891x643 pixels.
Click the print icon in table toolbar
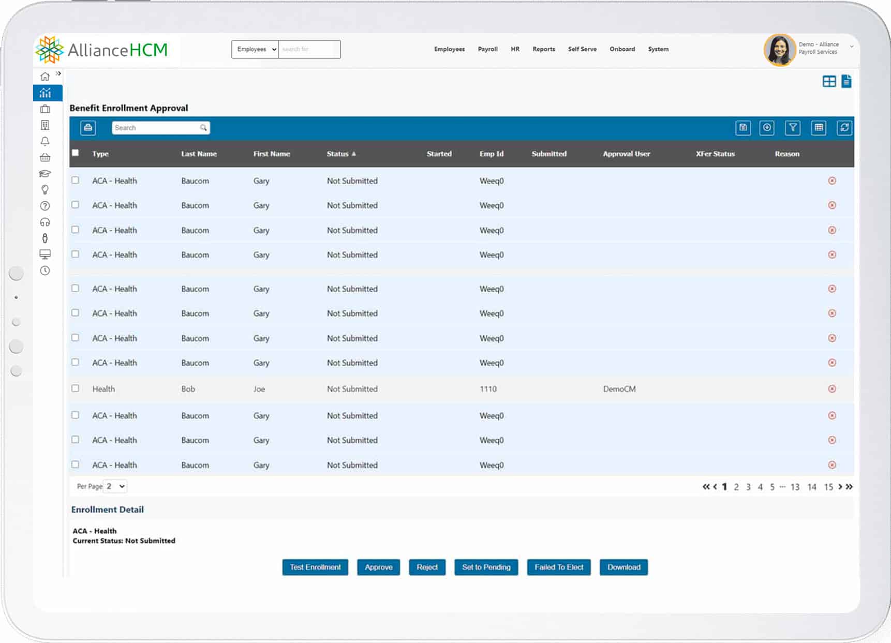(88, 128)
